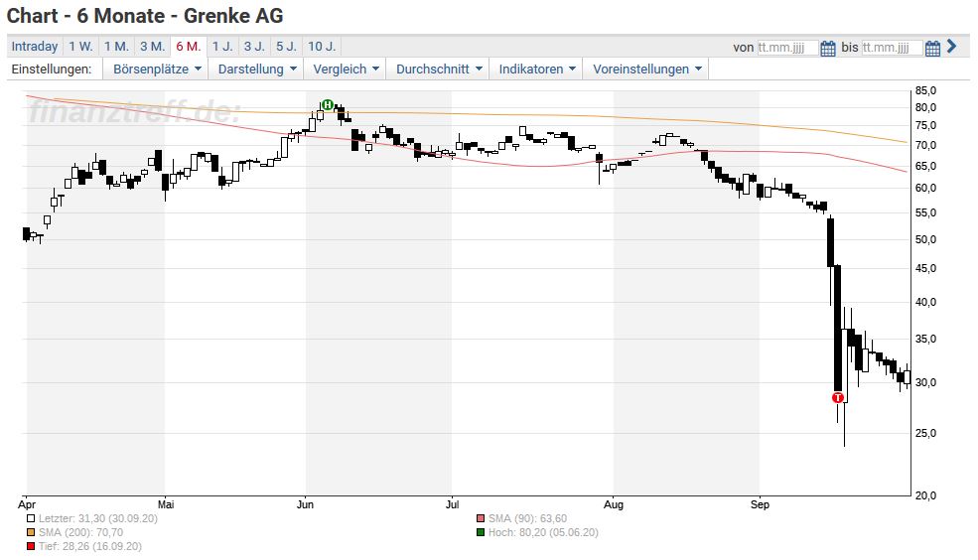978x560 pixels.
Task: Click the 'Chart - 6 Monate - Grenke AG' heading
Action: 145,16
